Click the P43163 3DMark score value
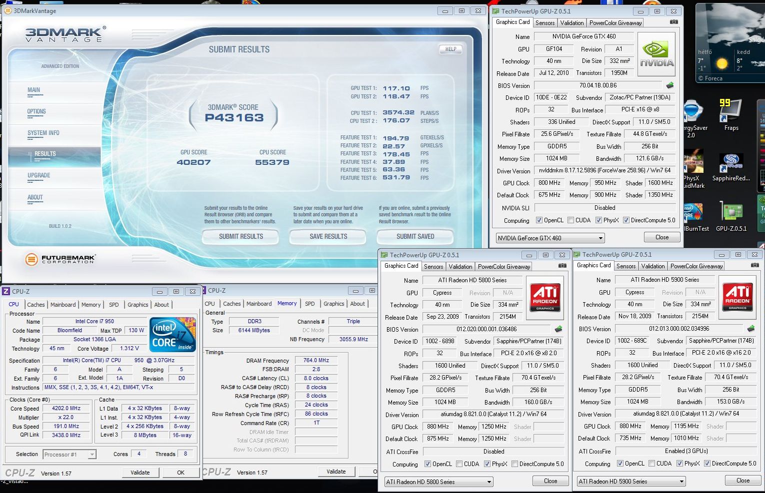The width and height of the screenshot is (765, 493). click(x=234, y=118)
